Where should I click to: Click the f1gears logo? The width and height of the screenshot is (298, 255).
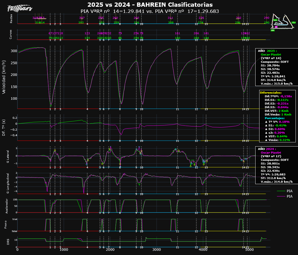tap(20, 8)
